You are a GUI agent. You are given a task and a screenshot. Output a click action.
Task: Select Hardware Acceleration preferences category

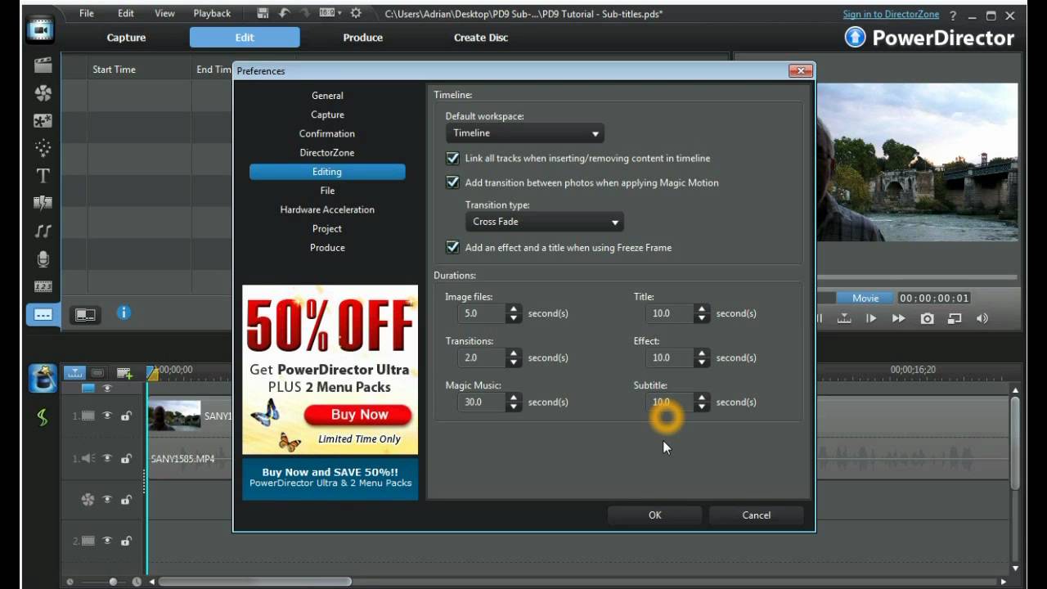click(x=327, y=209)
